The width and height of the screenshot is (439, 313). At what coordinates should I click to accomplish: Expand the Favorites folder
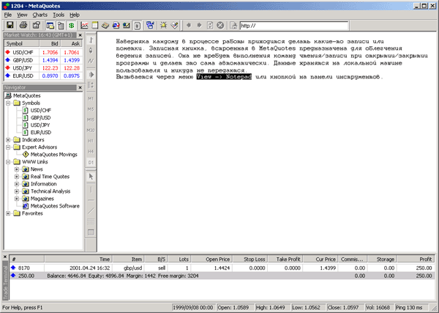coord(8,213)
